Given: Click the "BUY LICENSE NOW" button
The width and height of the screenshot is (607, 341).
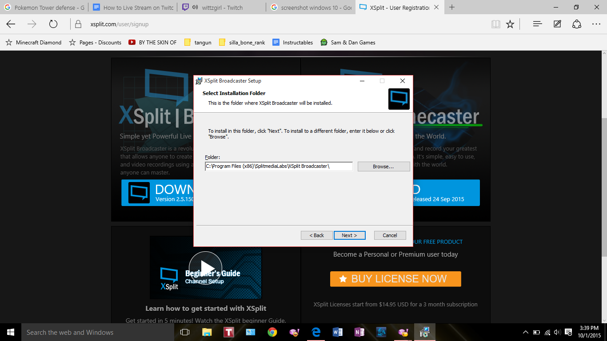Looking at the screenshot, I should (x=395, y=279).
